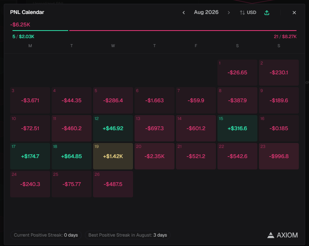This screenshot has width=309, height=246.
Task: Open day 1 cell showing -$26.65
Action: [x=237, y=72]
